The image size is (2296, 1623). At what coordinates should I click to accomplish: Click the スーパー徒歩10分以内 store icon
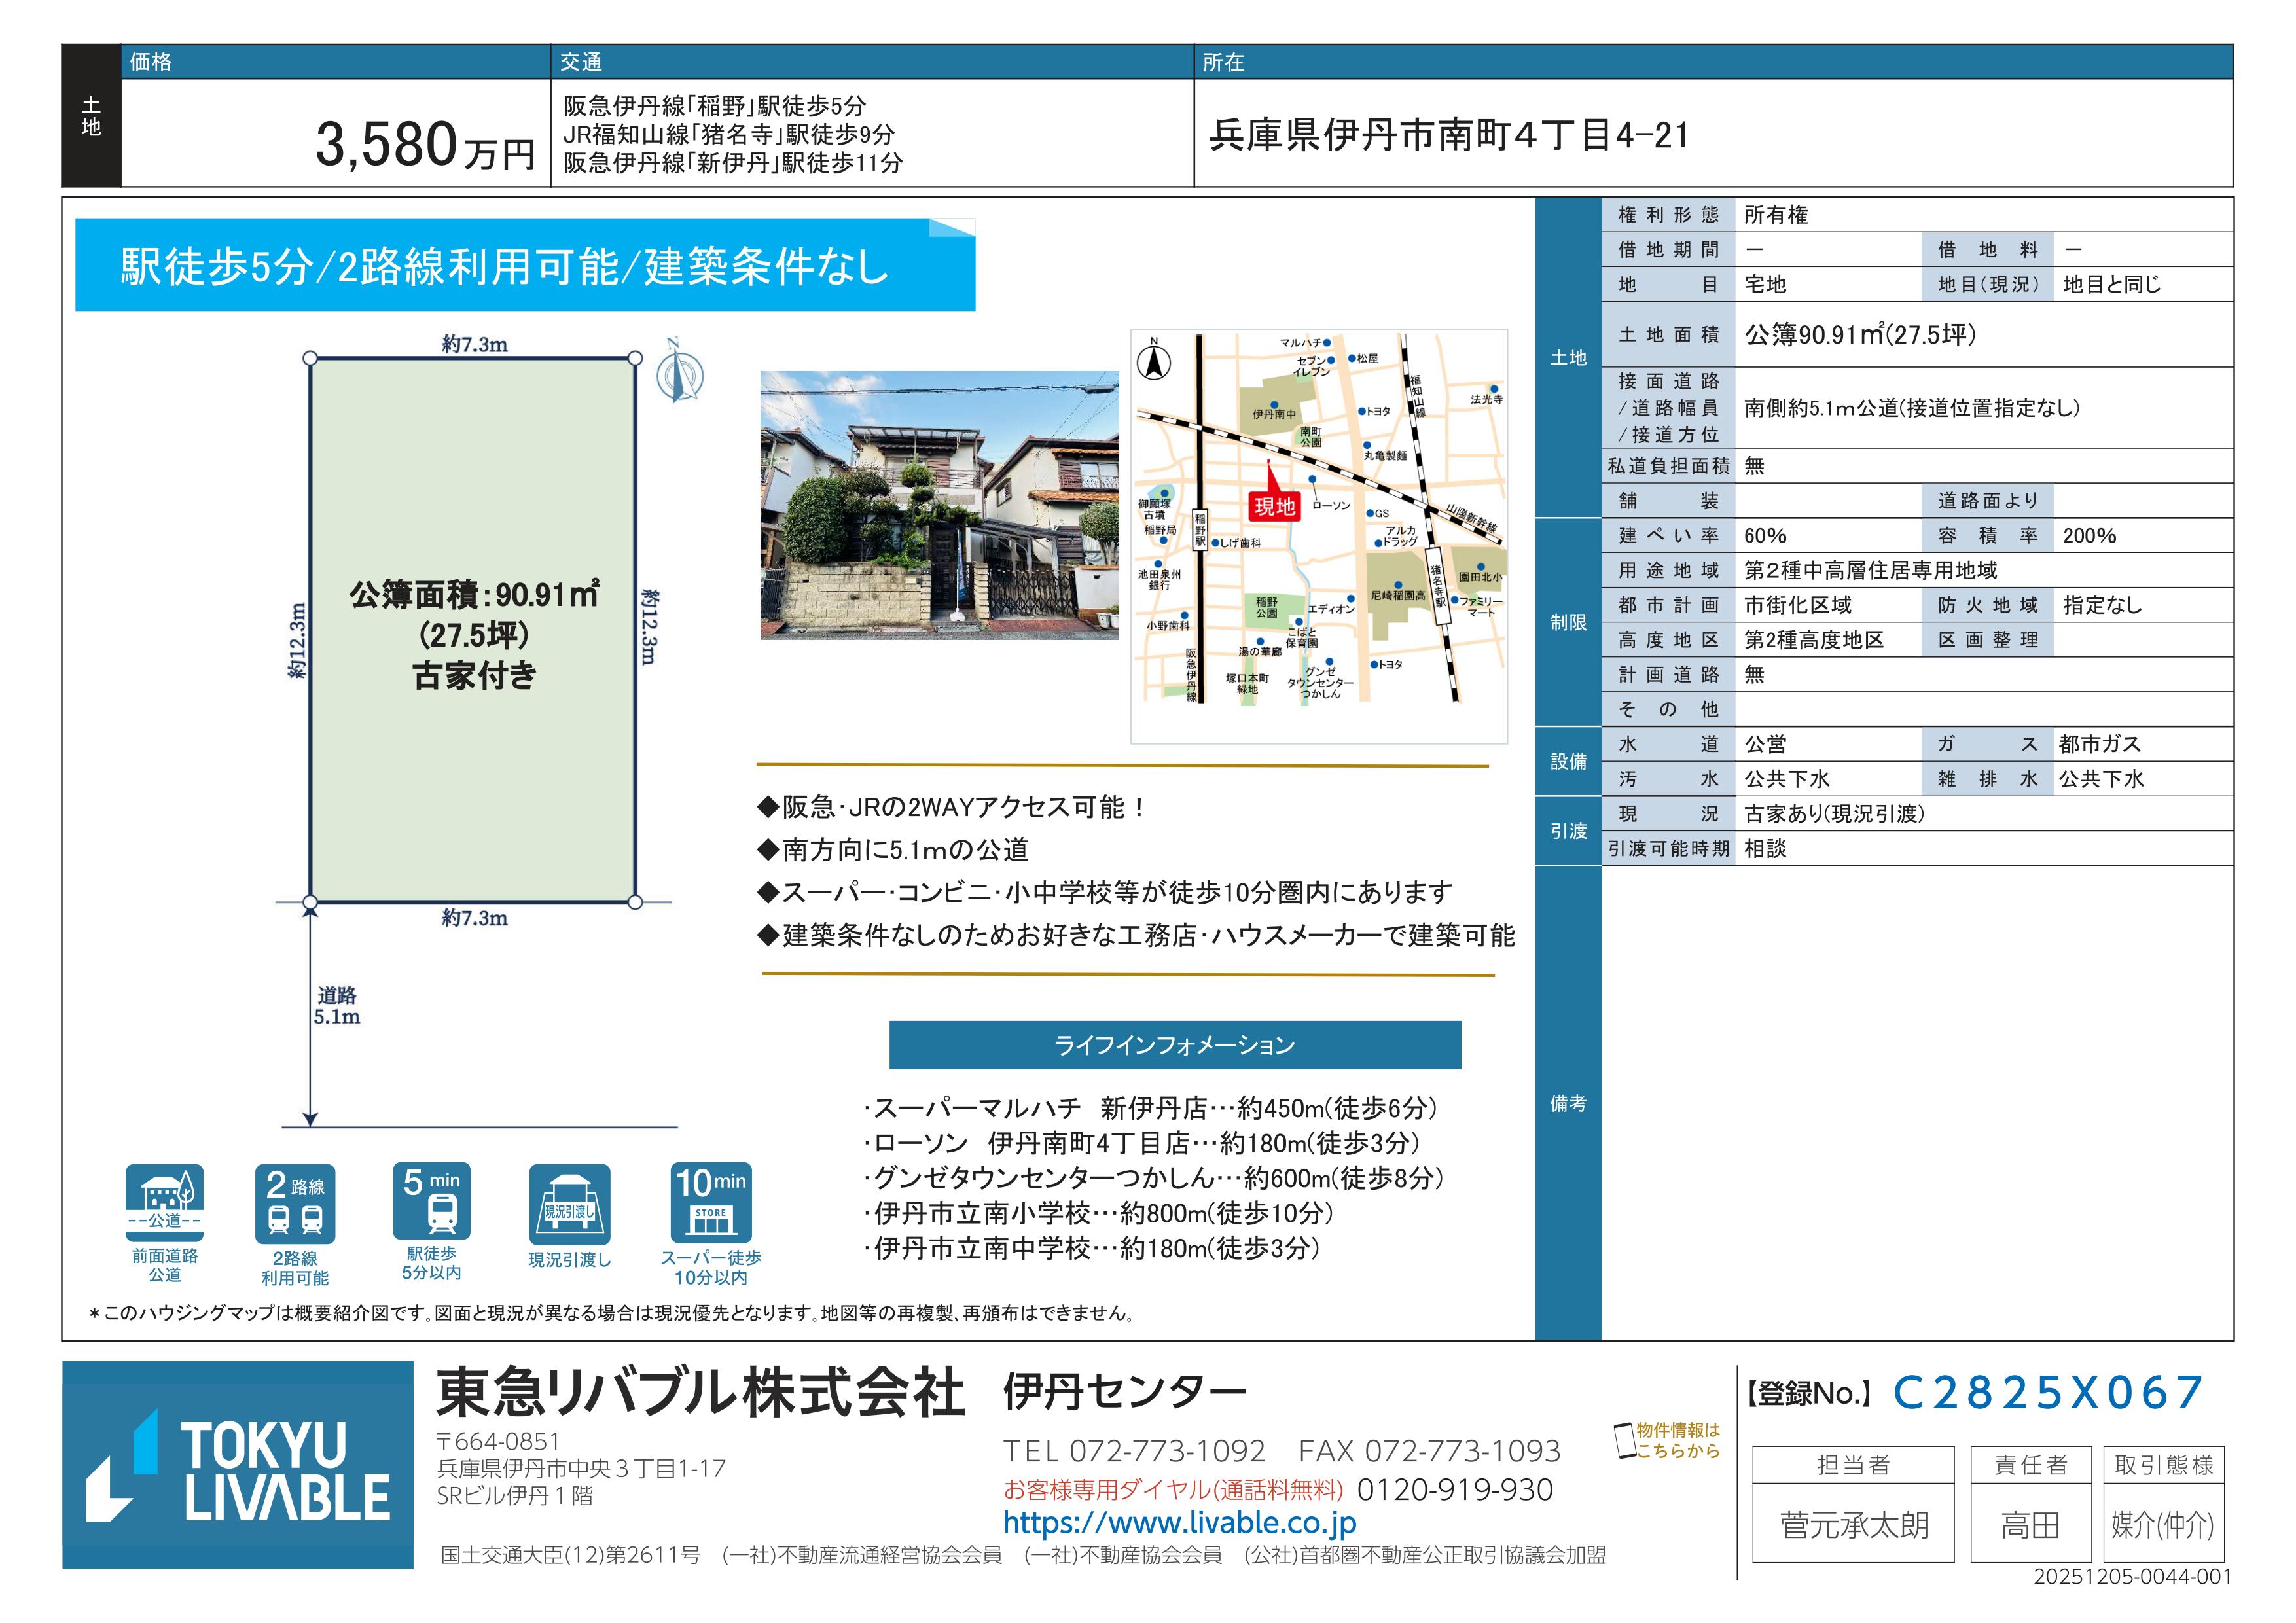710,1202
